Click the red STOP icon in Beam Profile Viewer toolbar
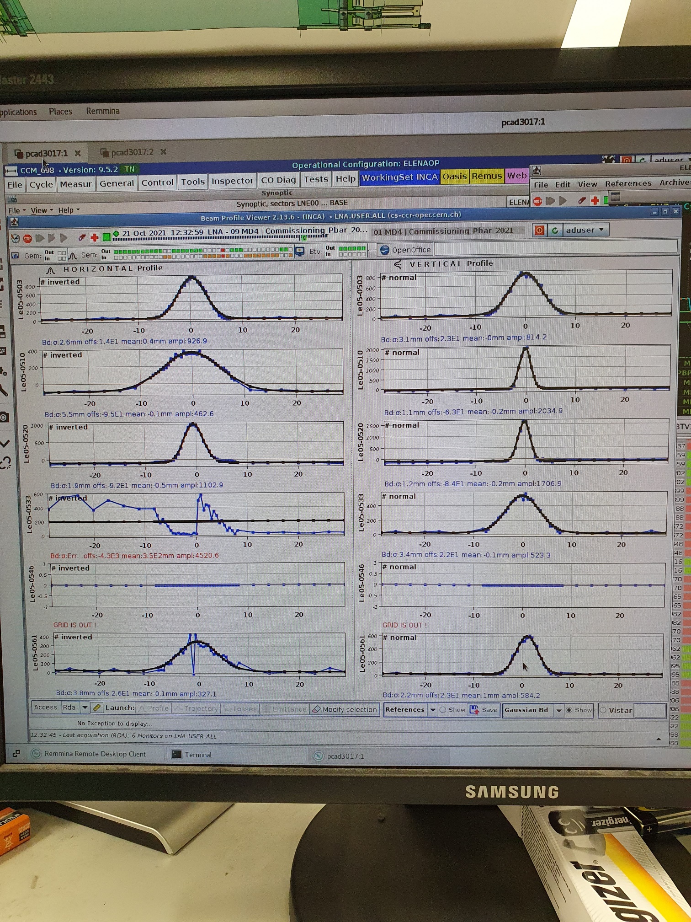 [x=27, y=238]
